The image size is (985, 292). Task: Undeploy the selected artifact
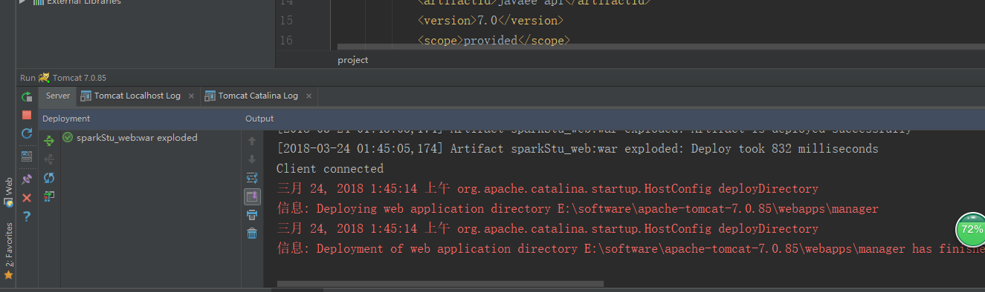click(49, 159)
